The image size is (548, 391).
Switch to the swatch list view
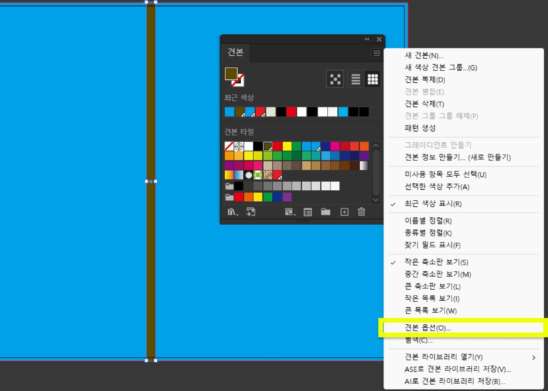(356, 79)
